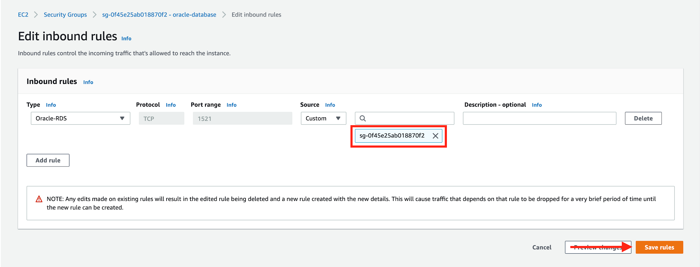
Task: Click the Add rule button
Action: click(x=48, y=160)
